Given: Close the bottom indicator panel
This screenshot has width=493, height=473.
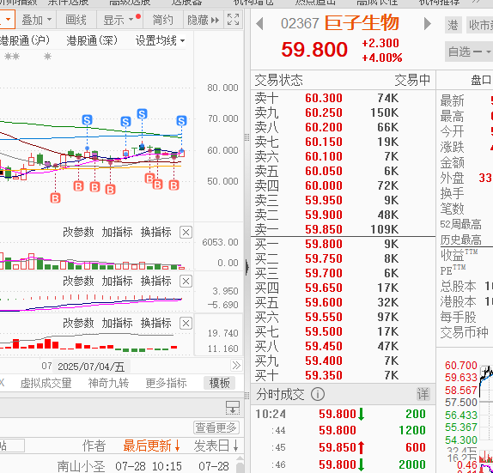Looking at the screenshot, I should 186,323.
